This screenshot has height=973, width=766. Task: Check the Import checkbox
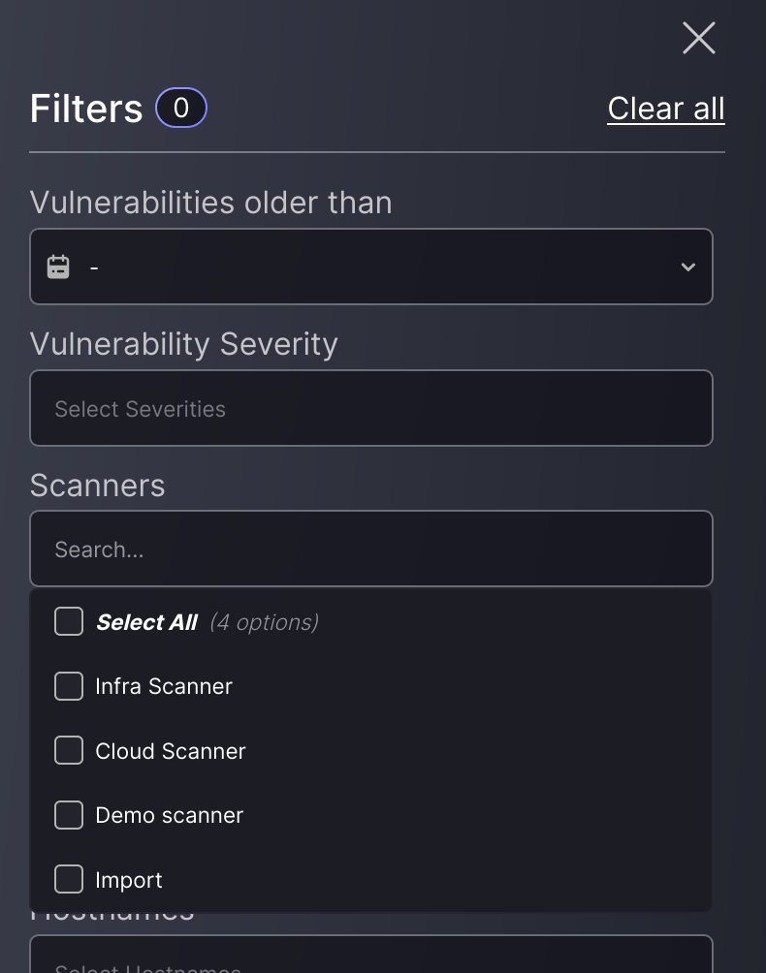69,879
